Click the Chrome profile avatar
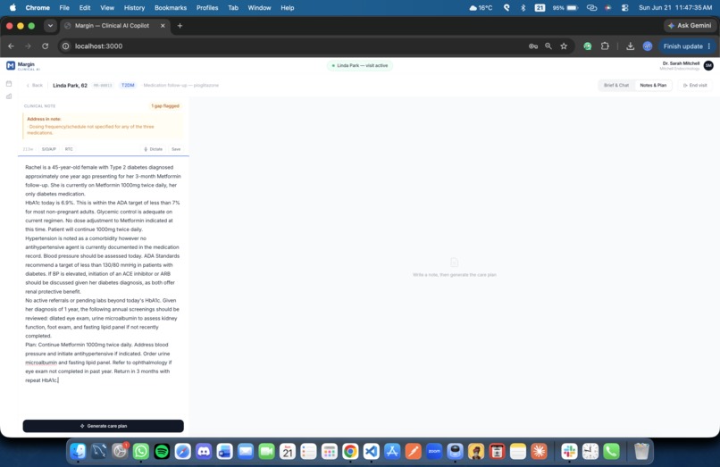 pyautogui.click(x=648, y=46)
